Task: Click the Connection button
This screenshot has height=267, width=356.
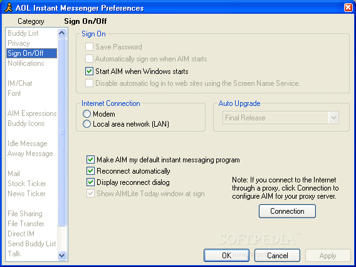Action: point(287,211)
